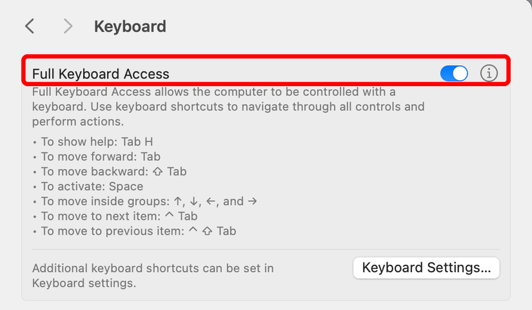Screen dimensions: 532x310
Task: Click the "To move to previous item" line
Action: coord(138,231)
